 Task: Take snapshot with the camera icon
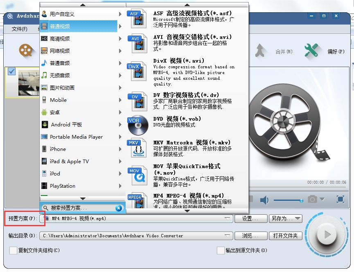pos(312,199)
